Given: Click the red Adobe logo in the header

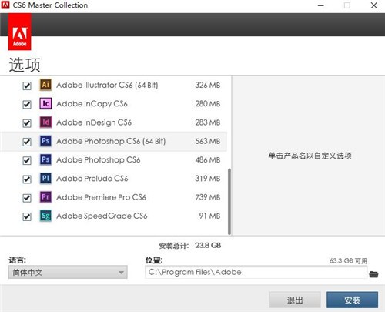Looking at the screenshot, I should tap(20, 32).
